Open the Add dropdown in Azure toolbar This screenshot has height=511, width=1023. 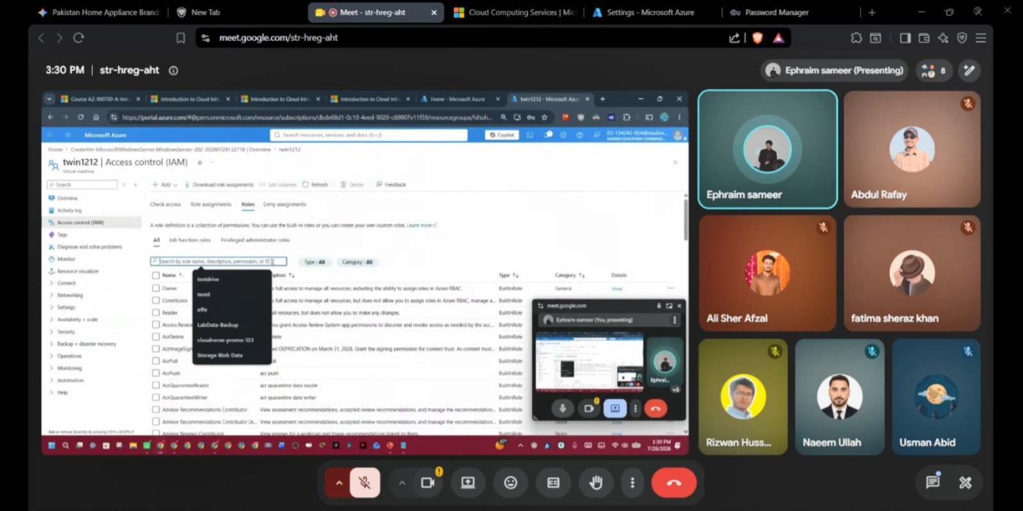click(164, 185)
